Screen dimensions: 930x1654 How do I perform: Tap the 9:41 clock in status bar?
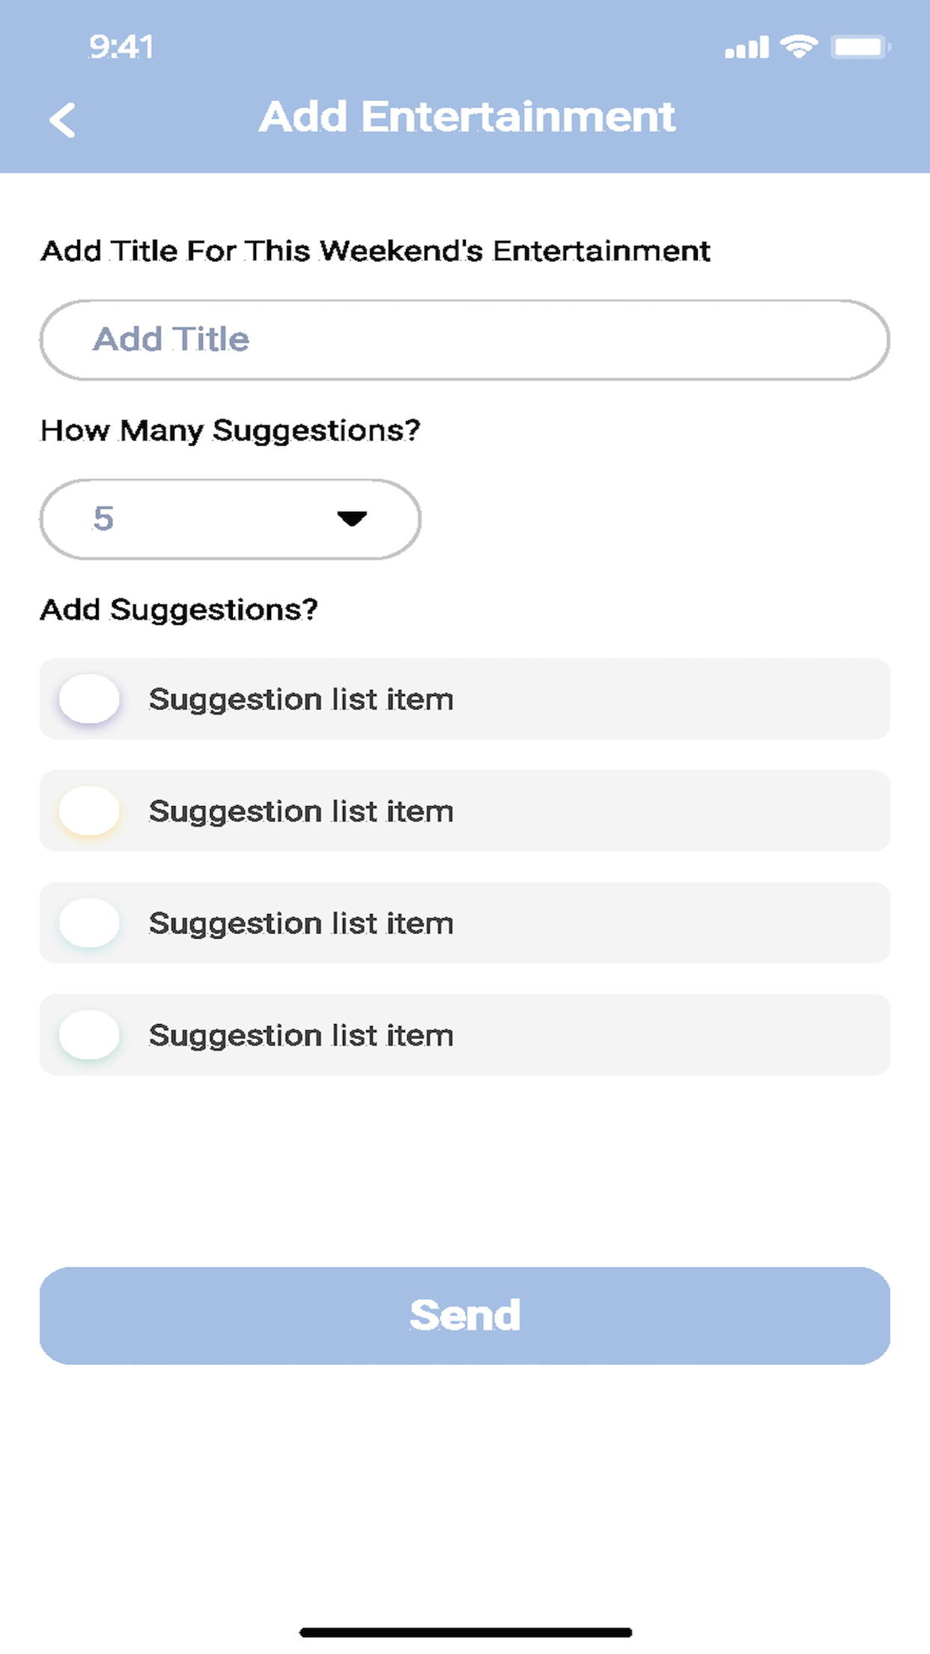(121, 47)
